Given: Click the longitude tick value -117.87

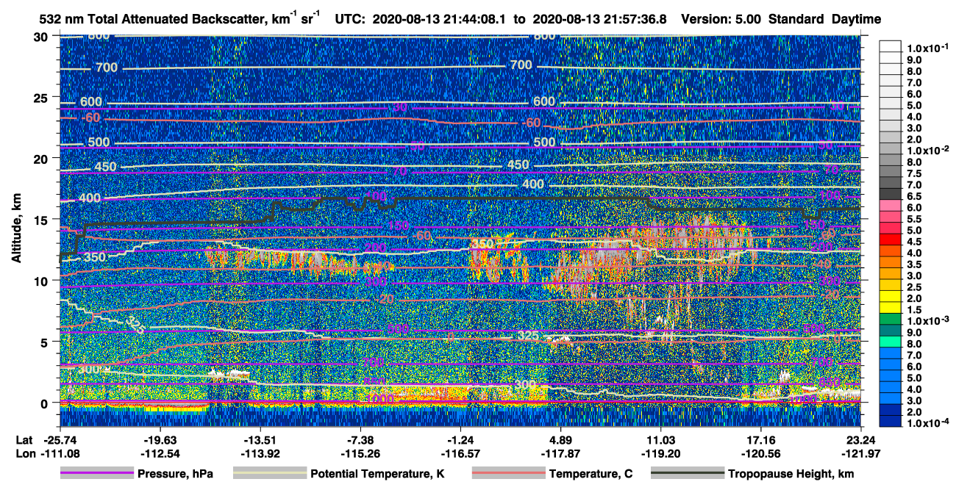Looking at the screenshot, I should coord(561,454).
